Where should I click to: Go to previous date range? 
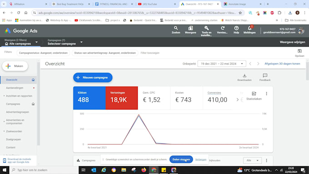[x=250, y=64]
